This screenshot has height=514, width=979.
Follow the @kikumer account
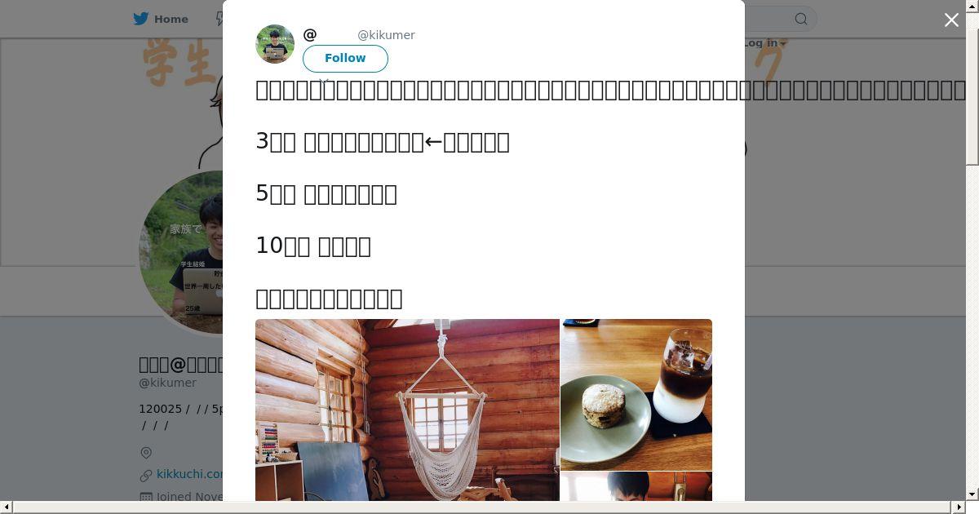click(345, 58)
